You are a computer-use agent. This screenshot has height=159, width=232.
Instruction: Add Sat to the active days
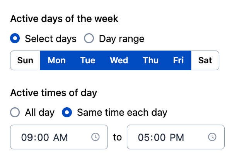[205, 60]
